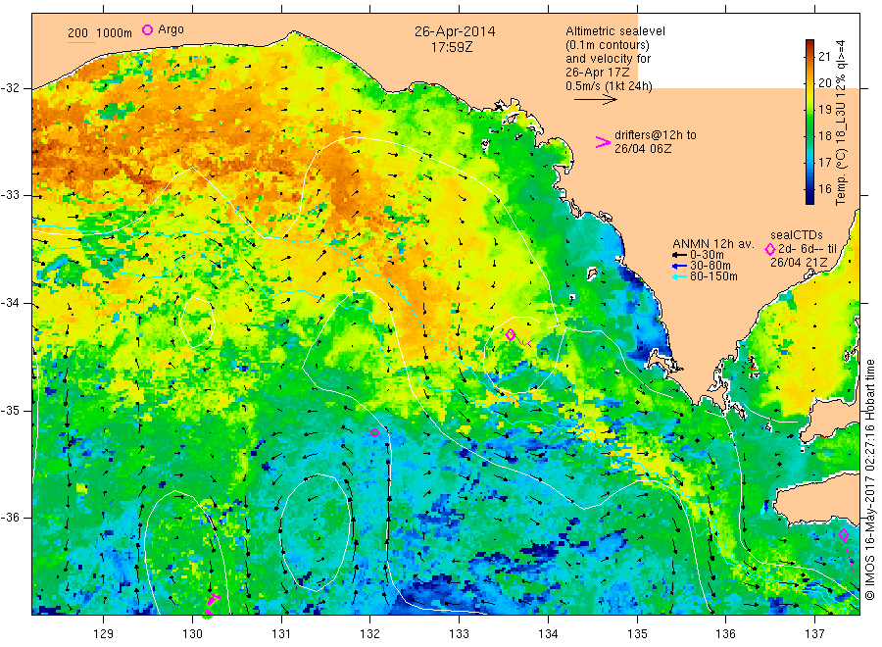The height and width of the screenshot is (647, 882).
Task: Click the longitude axis label '136'
Action: (725, 634)
